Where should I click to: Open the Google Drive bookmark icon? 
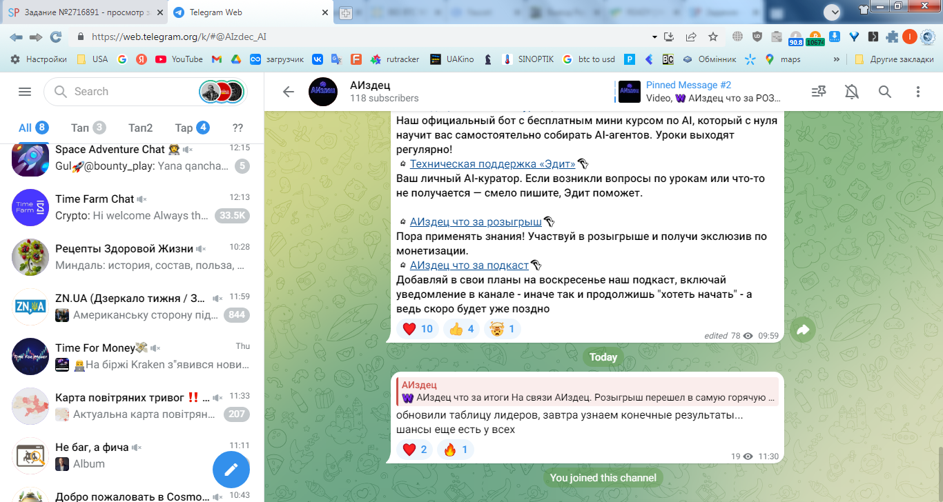tap(235, 59)
